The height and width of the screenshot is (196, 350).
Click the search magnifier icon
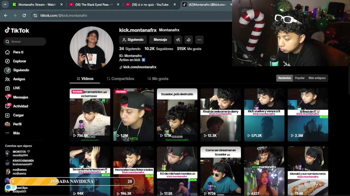click(x=7, y=42)
